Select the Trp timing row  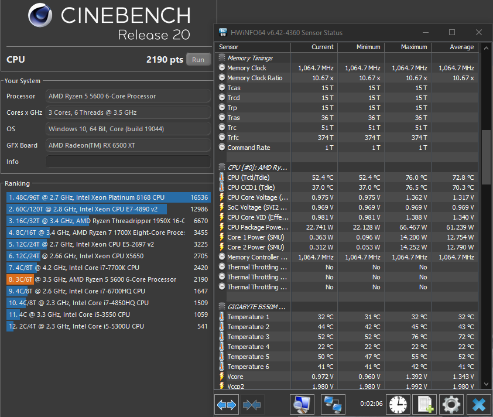347,108
